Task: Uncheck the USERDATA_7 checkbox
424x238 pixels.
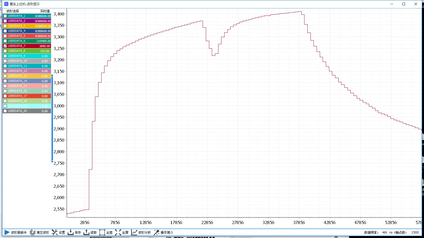Action: 5,46
